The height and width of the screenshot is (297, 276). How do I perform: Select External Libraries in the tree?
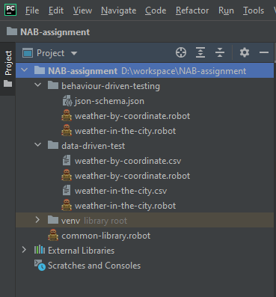81,251
